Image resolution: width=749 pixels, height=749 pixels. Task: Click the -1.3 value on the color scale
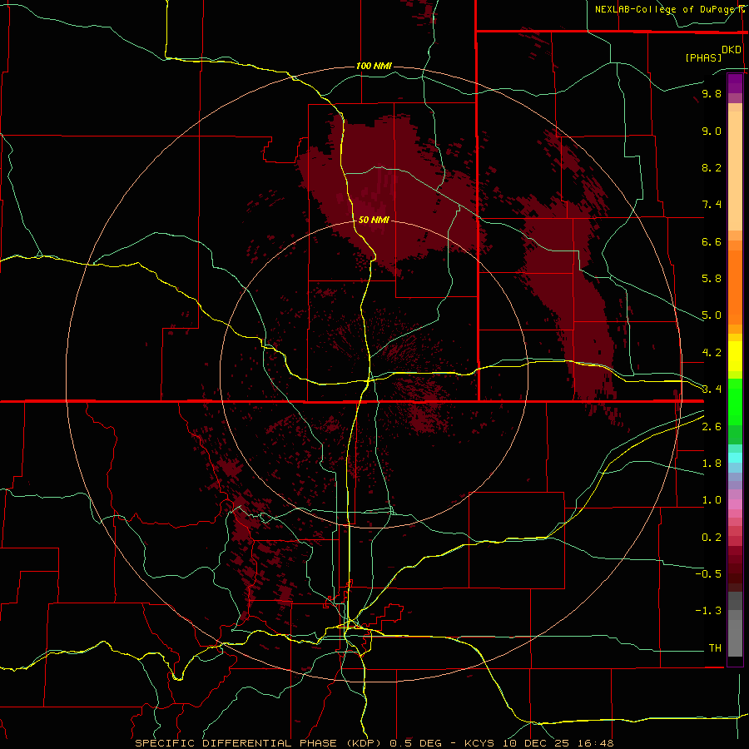point(708,611)
